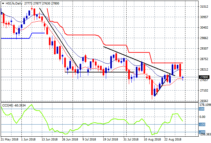The image size is (211, 143).
Task: Click the OHLC values 27773 27877 27630 27800
Action: pos(42,3)
